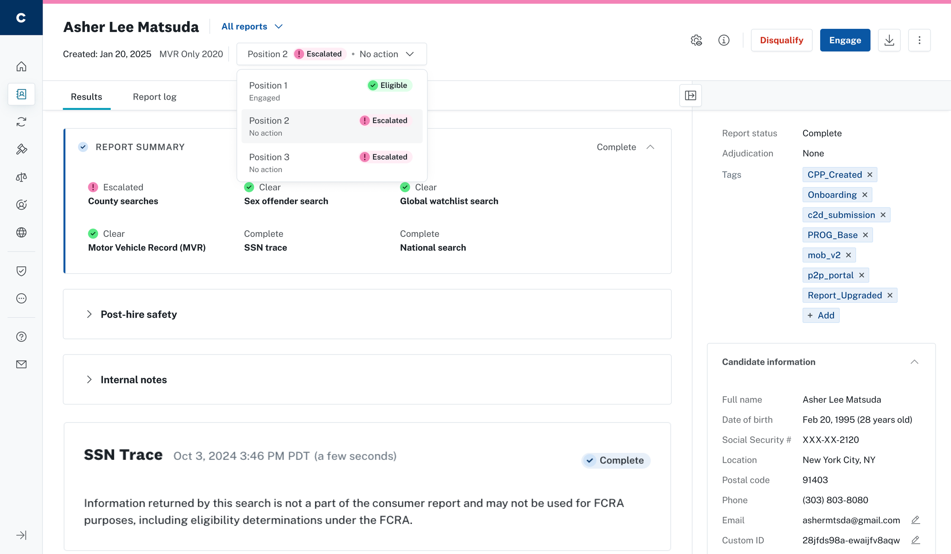Image resolution: width=951 pixels, height=554 pixels.
Task: Click the download report icon
Action: 889,40
